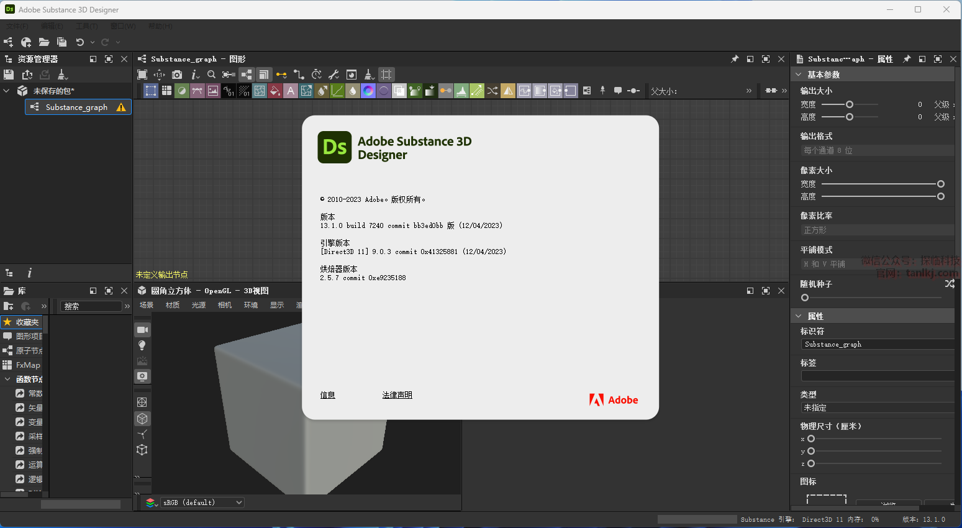Viewport: 962px width, 528px height.
Task: Click the 法律声明 link in About dialog
Action: pyautogui.click(x=397, y=395)
